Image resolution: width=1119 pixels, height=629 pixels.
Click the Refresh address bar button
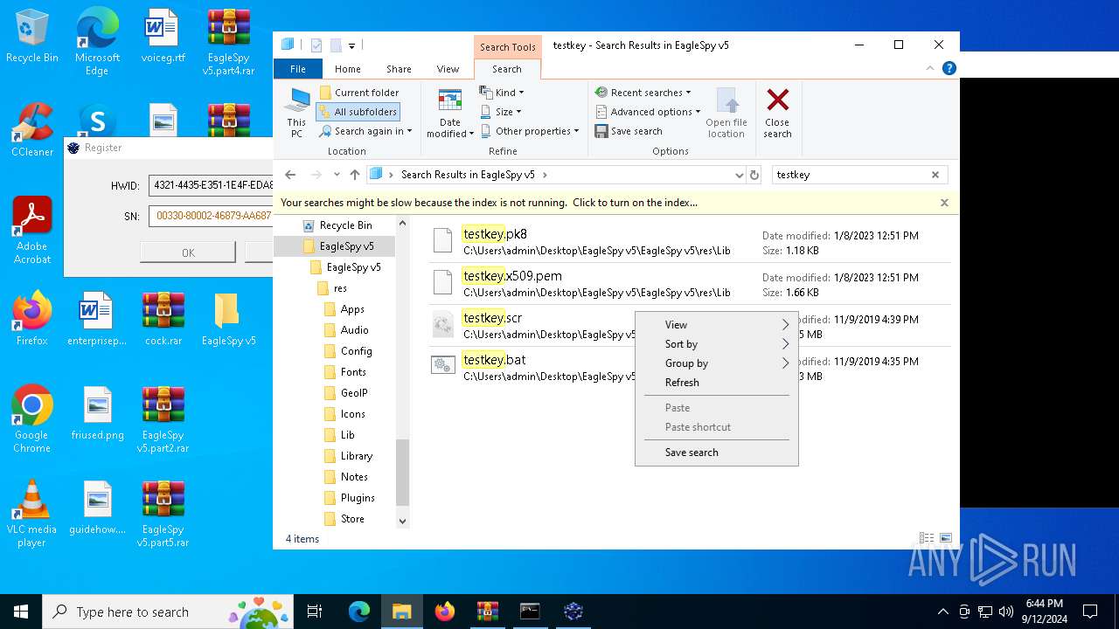click(754, 175)
